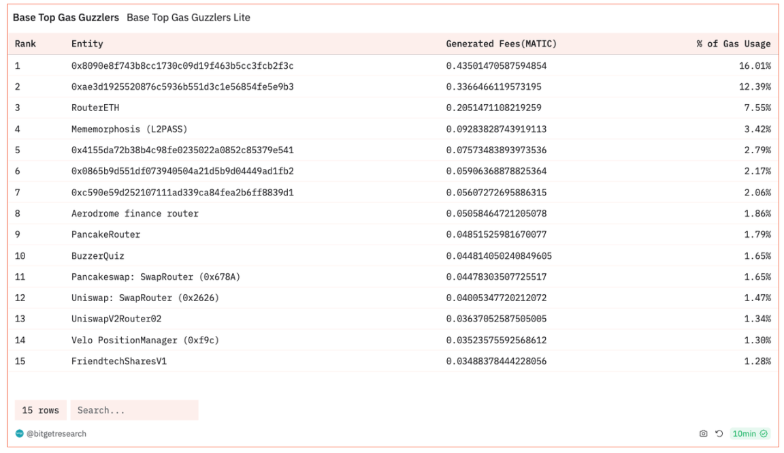The height and width of the screenshot is (453, 784).
Task: Click the 16.01% gas usage cell
Action: (757, 66)
